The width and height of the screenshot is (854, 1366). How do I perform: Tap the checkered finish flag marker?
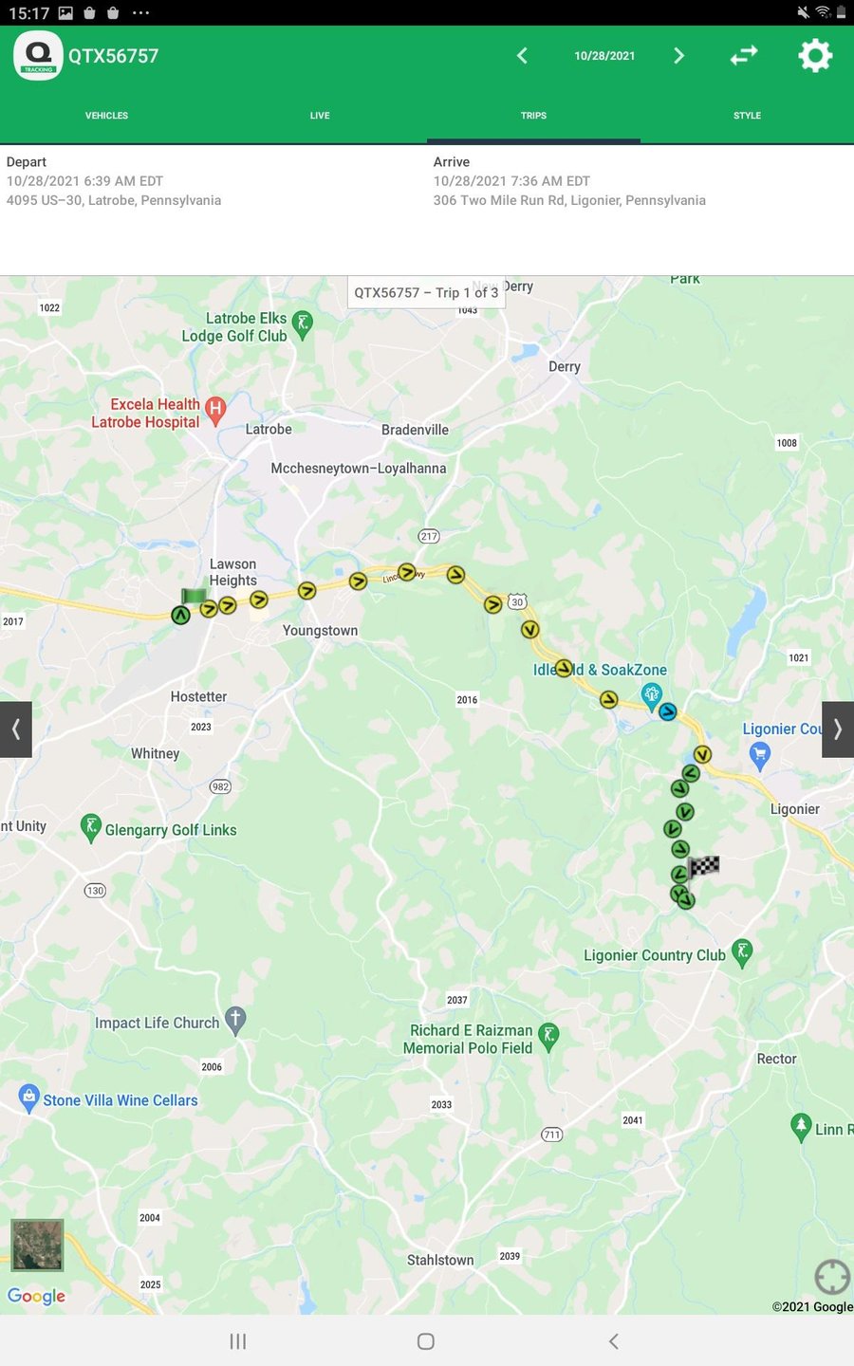704,866
